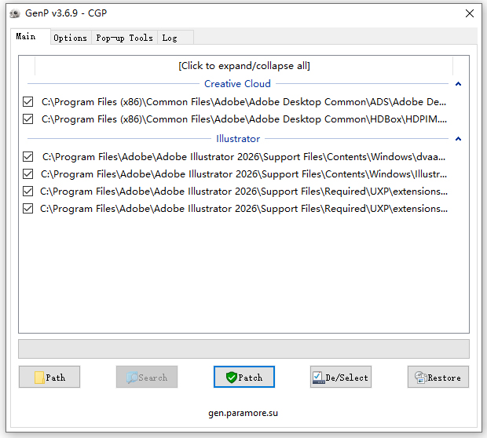Collapse the Illustrator group chevron

coord(458,139)
